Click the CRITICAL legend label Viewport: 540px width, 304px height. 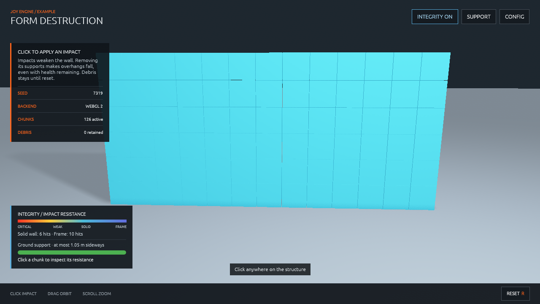pyautogui.click(x=24, y=227)
